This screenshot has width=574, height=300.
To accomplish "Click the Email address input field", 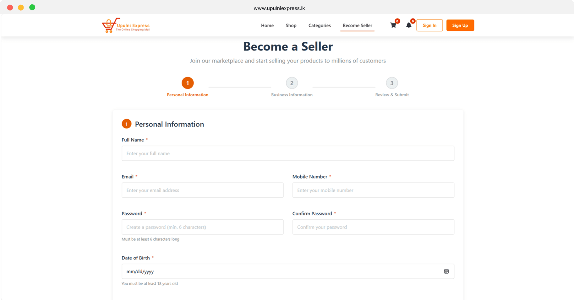I will point(202,190).
